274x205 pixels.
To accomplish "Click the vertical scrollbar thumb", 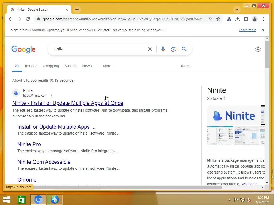I will point(267,54).
